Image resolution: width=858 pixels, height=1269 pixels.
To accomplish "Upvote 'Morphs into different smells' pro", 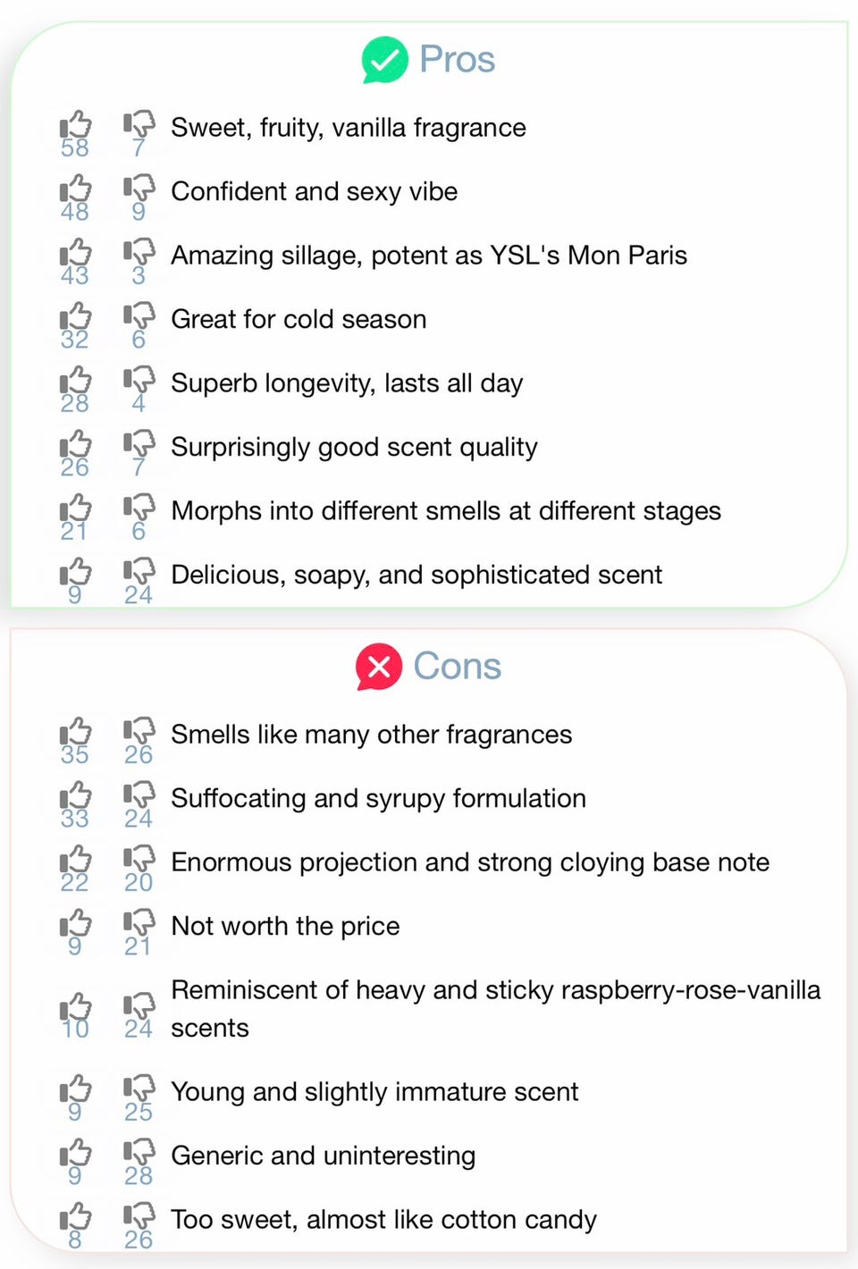I will (x=76, y=509).
